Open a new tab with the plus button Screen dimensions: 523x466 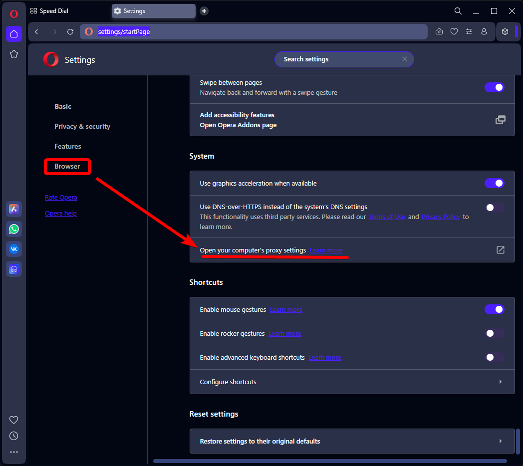[x=204, y=11]
